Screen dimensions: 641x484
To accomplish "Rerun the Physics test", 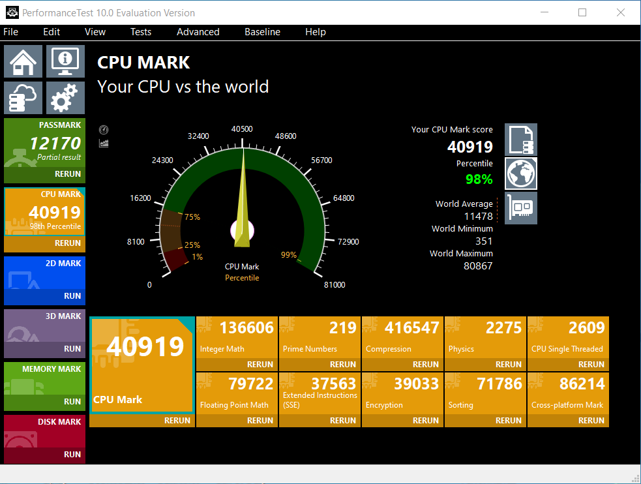I will coord(485,364).
